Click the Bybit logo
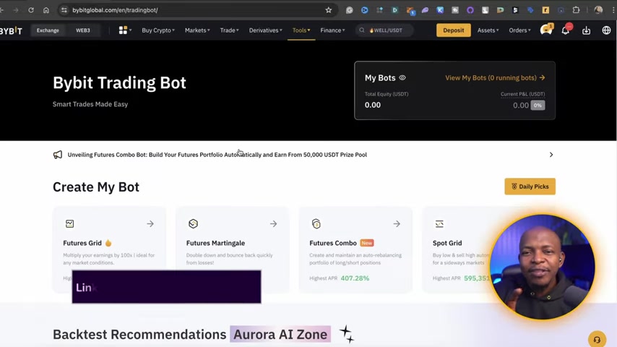617x347 pixels. pos(11,30)
